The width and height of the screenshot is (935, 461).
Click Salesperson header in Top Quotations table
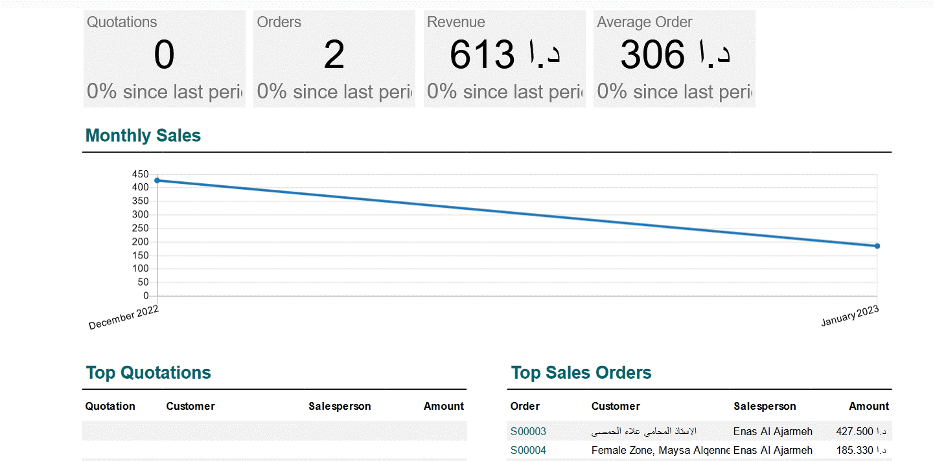pyautogui.click(x=340, y=407)
